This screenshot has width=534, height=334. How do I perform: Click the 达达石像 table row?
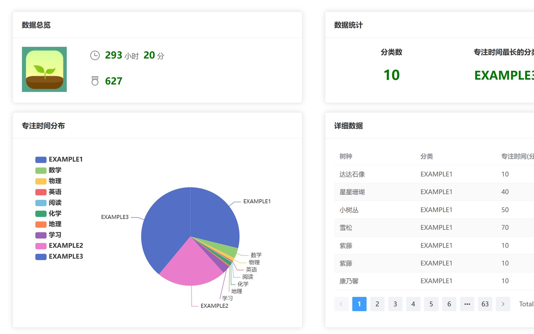click(434, 174)
